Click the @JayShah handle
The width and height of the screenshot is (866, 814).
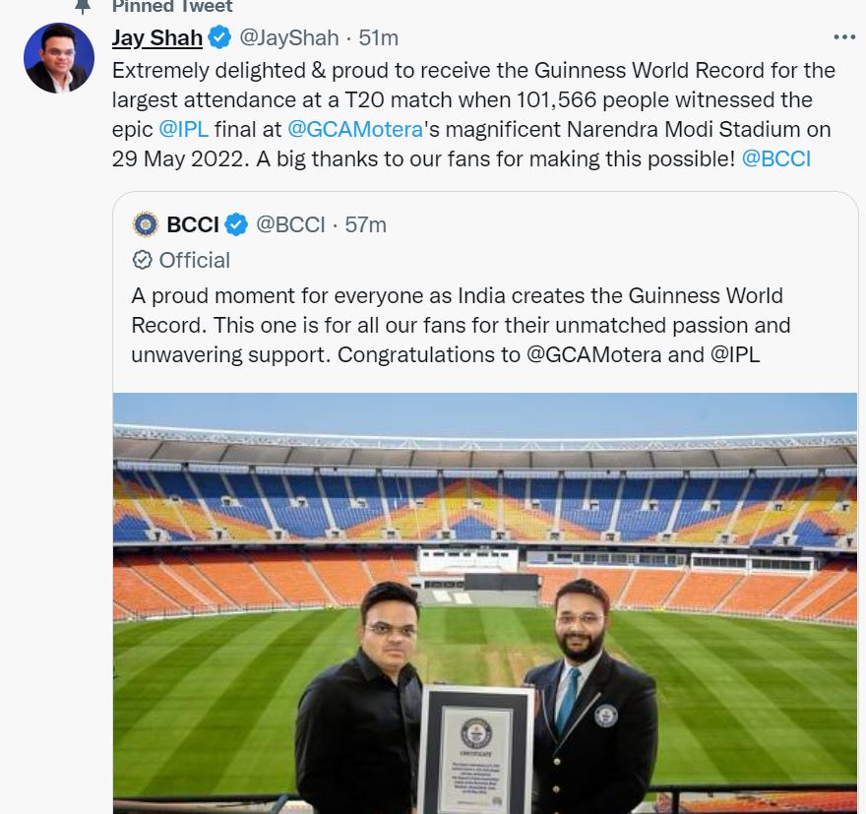click(289, 38)
